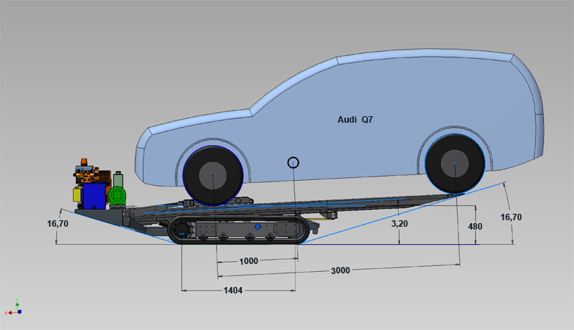The image size is (574, 330).
Task: Click the center of gravity circle marker
Action: tap(293, 162)
